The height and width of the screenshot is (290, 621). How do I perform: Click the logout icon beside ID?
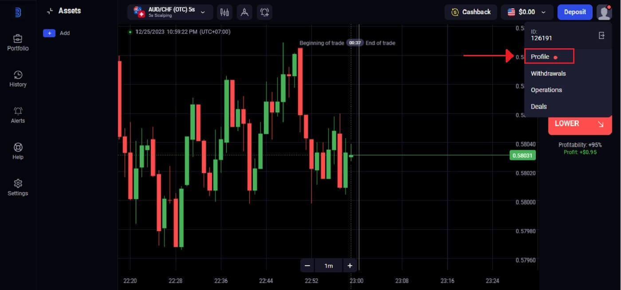tap(601, 35)
